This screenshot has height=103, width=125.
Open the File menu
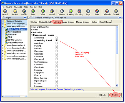(x=3, y=7)
